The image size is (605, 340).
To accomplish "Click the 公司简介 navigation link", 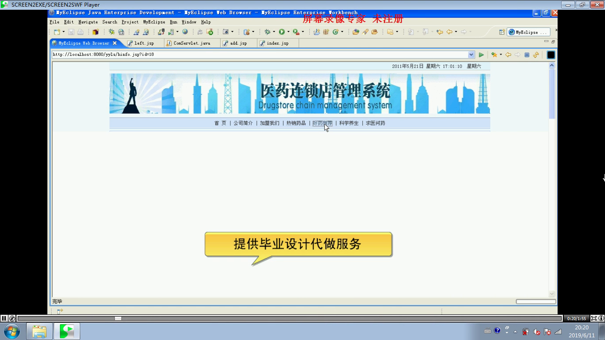I will point(243,123).
